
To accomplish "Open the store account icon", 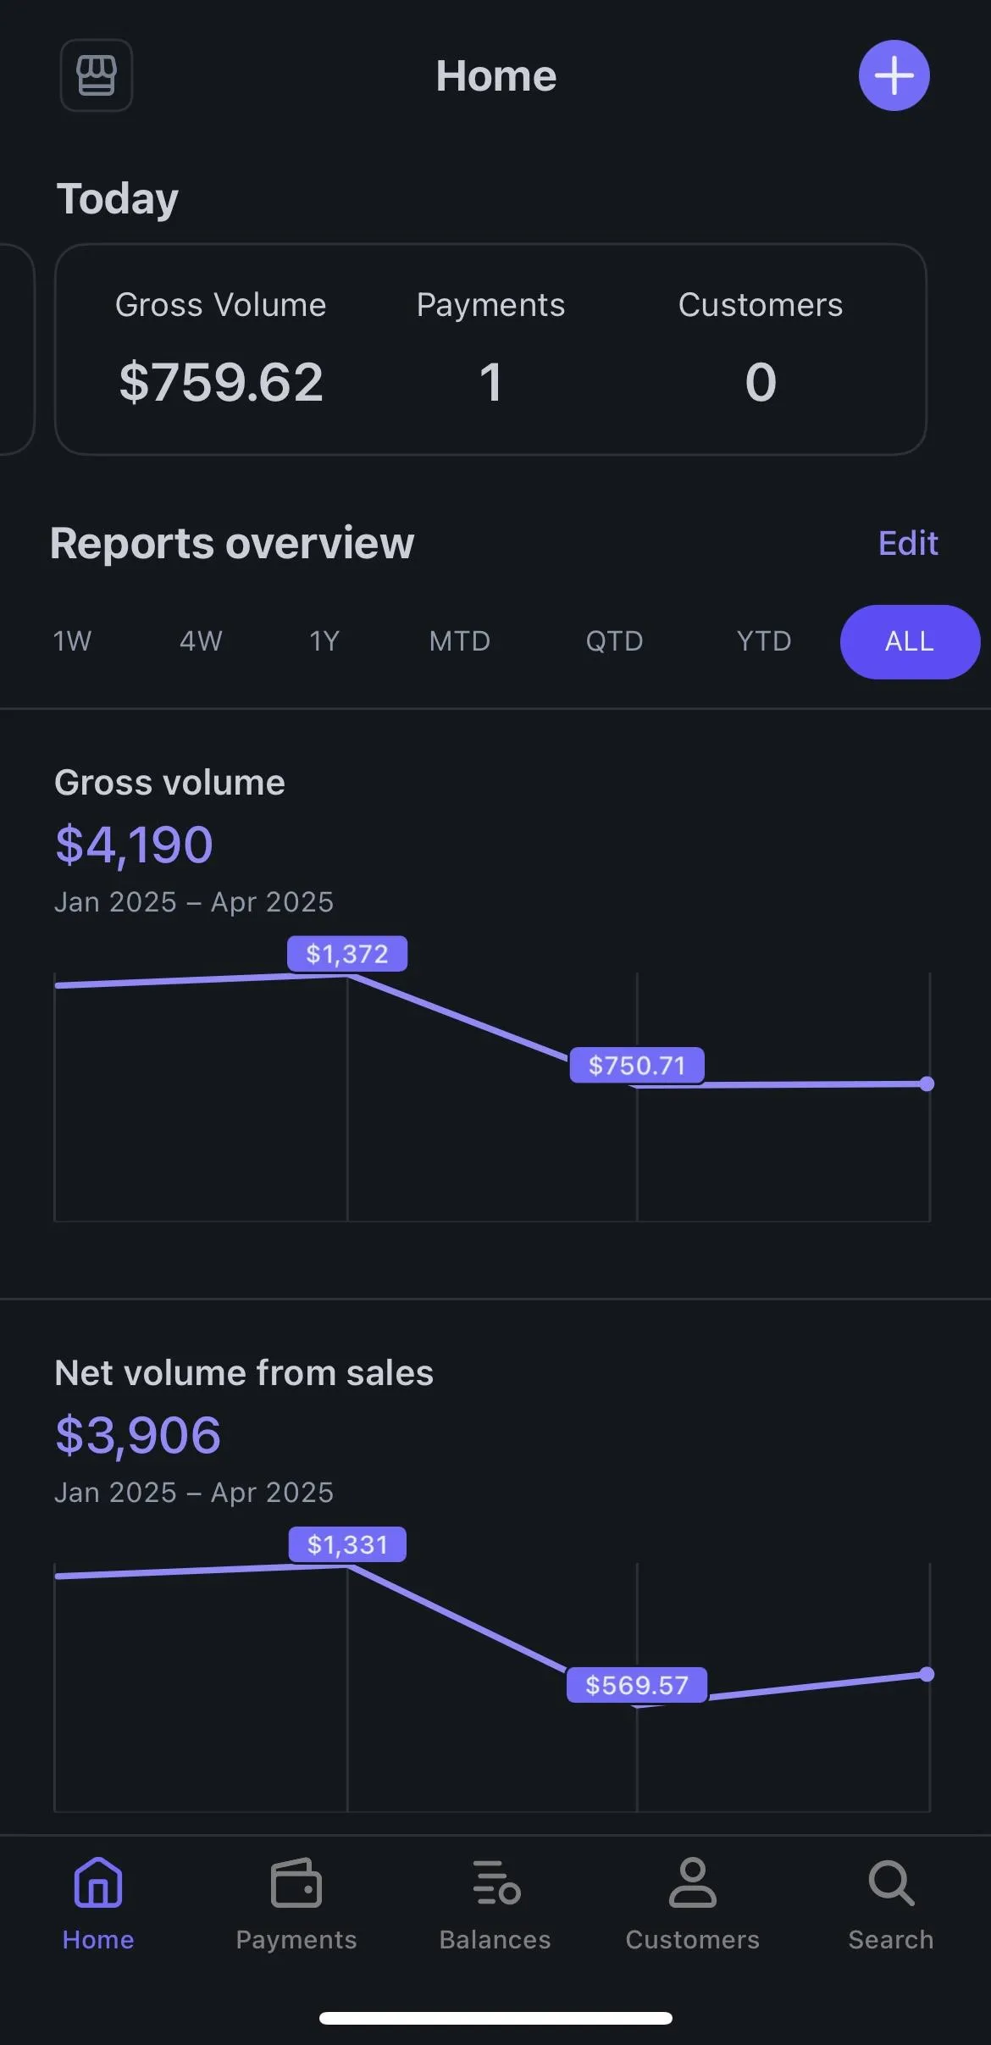I will [97, 75].
